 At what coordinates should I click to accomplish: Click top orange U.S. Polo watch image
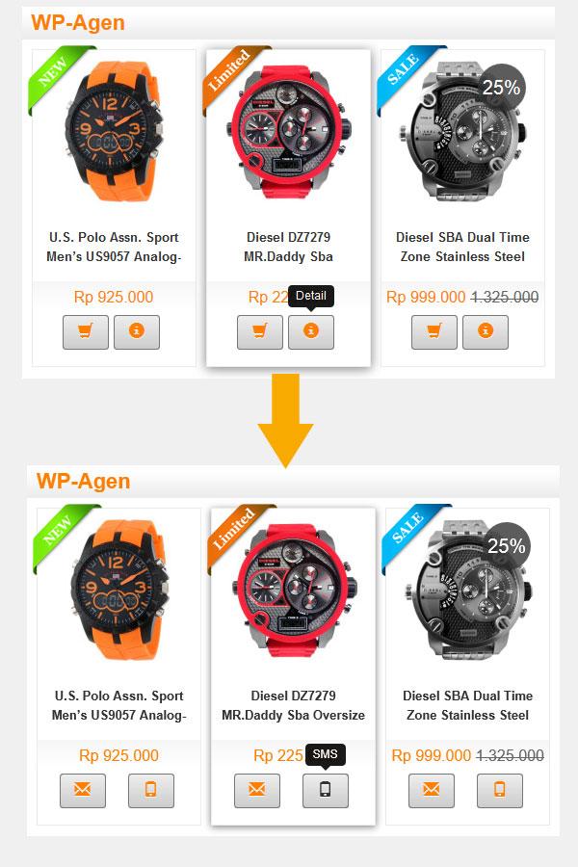pos(114,130)
